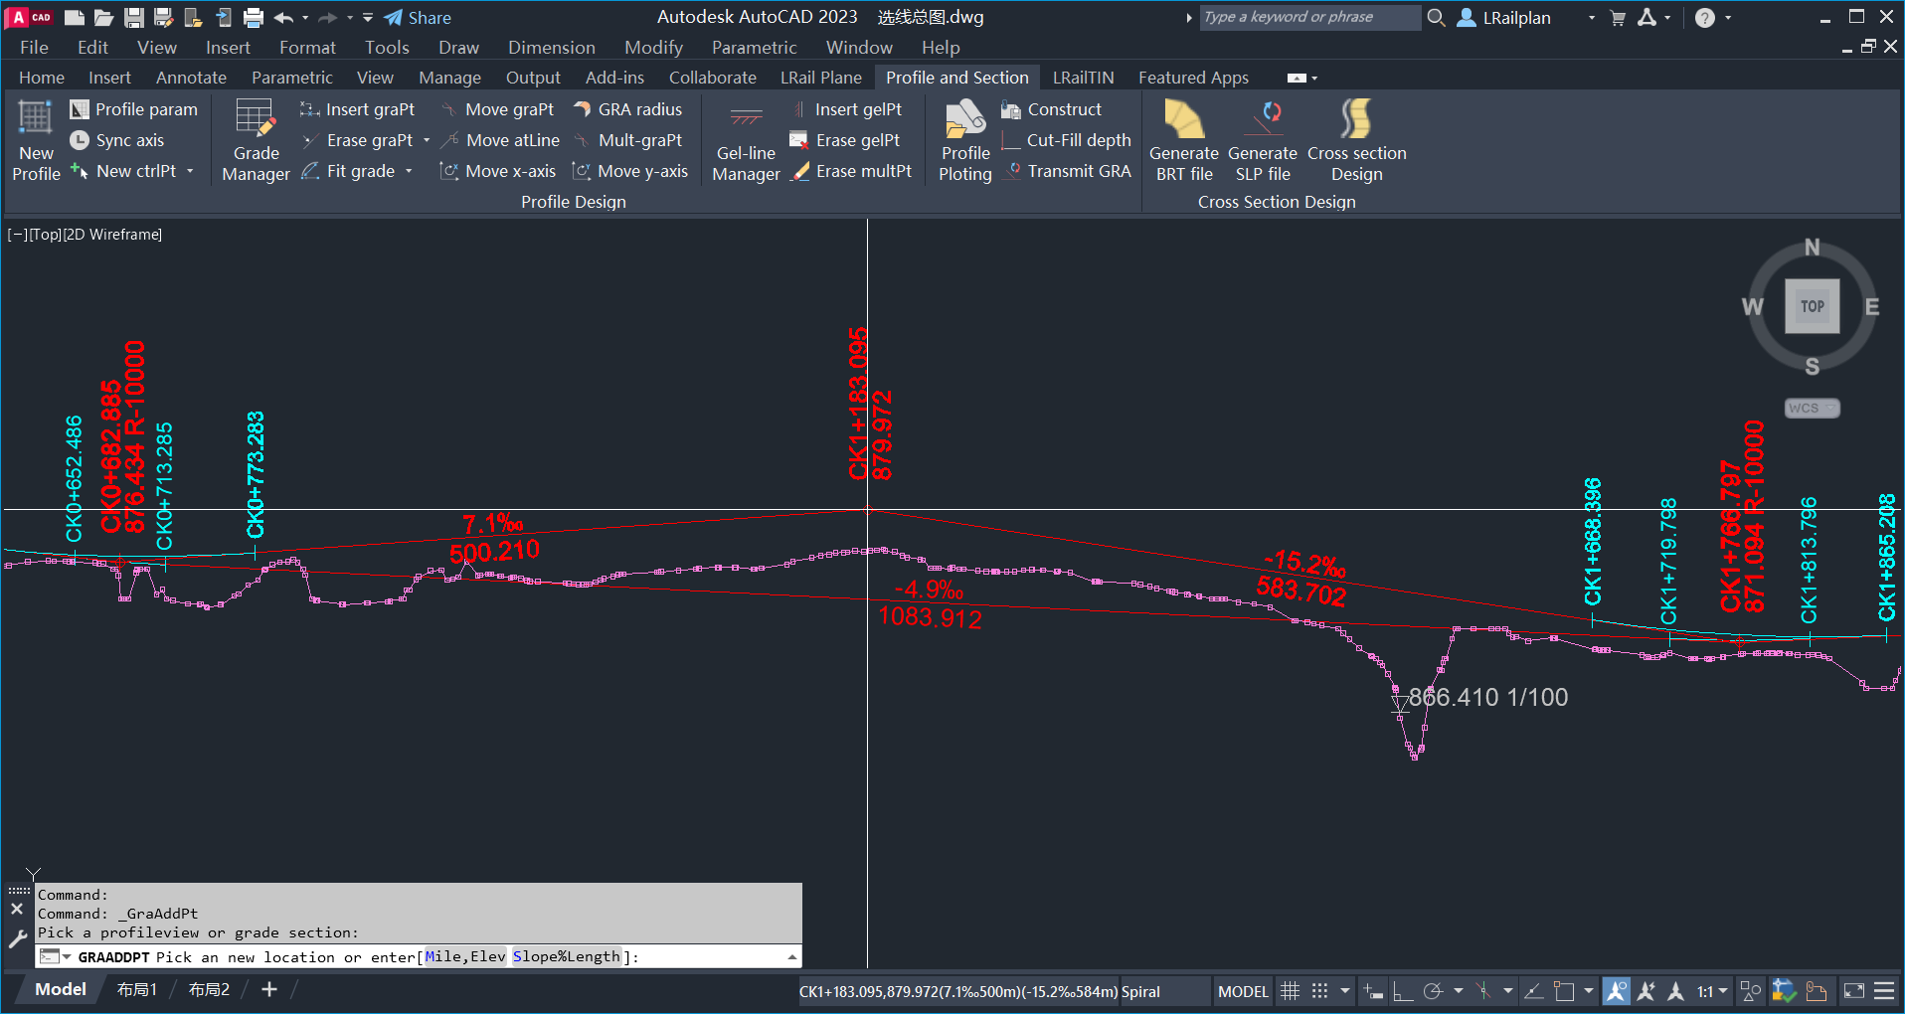
Task: Click the command line input field
Action: pos(418,956)
